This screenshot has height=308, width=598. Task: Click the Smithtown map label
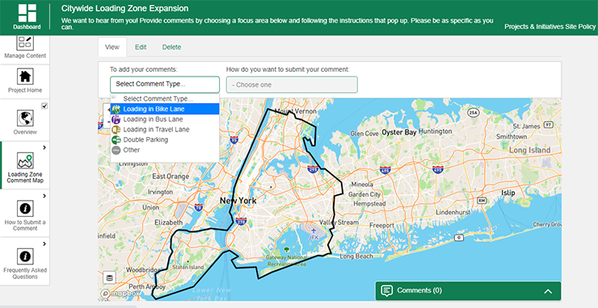[x=512, y=137]
